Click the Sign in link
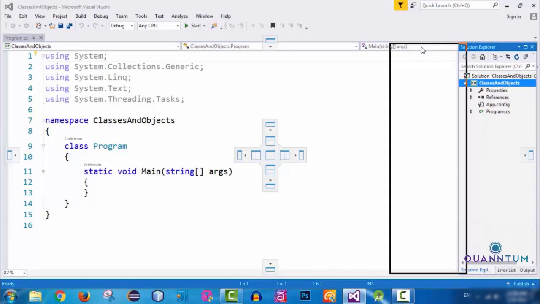Viewport: 540px width, 304px height. [x=514, y=16]
